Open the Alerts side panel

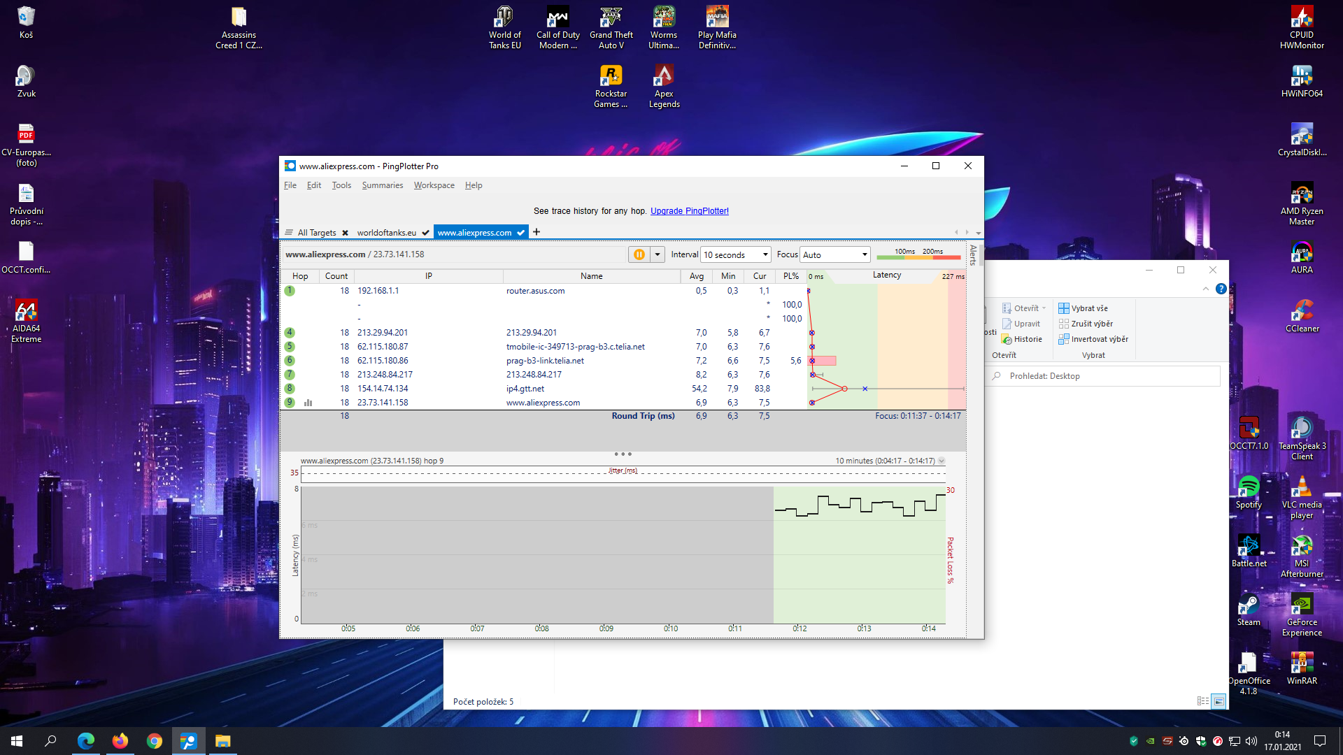(x=973, y=255)
